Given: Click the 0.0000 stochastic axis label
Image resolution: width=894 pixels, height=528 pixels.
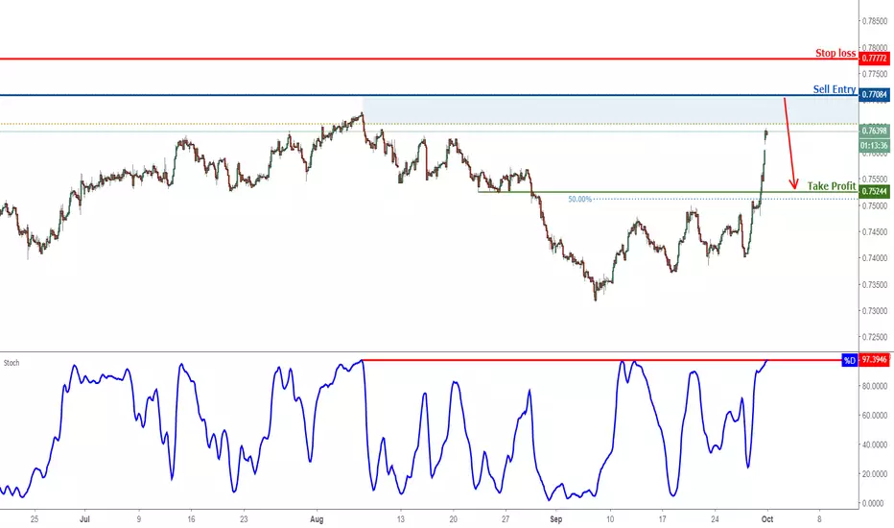Looking at the screenshot, I should click(875, 503).
